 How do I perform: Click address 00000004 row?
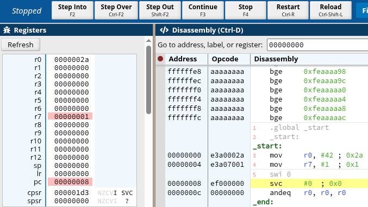pyautogui.click(x=184, y=165)
